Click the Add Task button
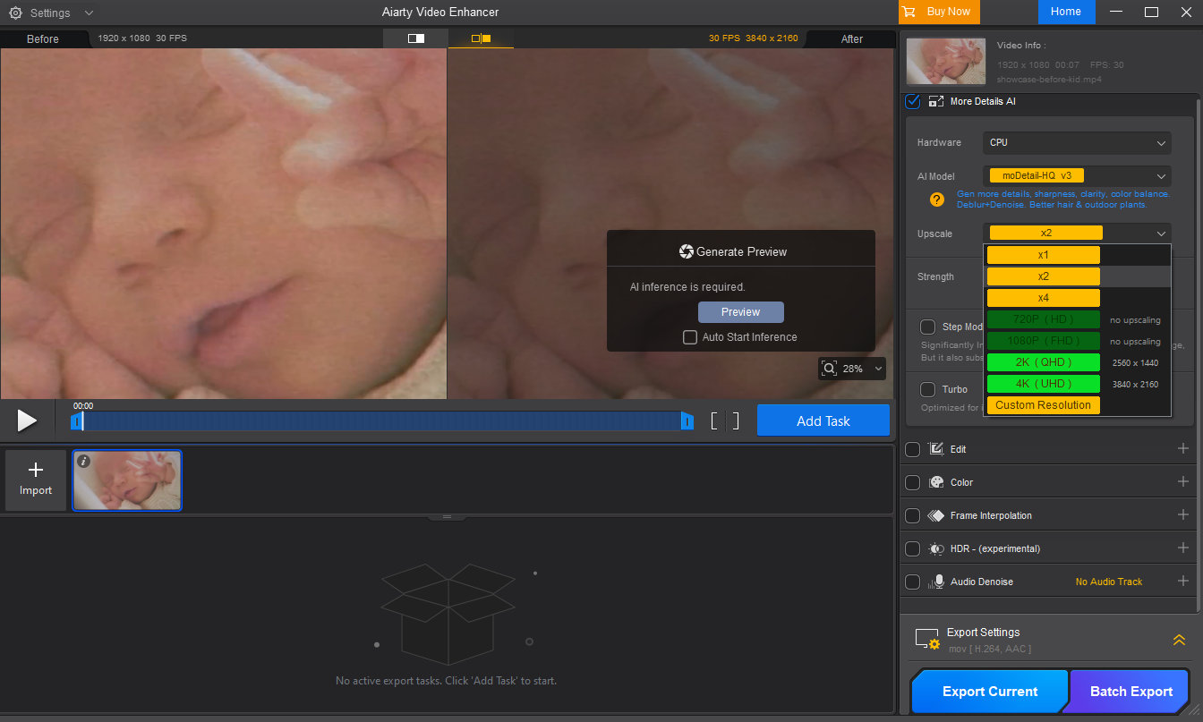Image resolution: width=1203 pixels, height=722 pixels. pos(823,420)
